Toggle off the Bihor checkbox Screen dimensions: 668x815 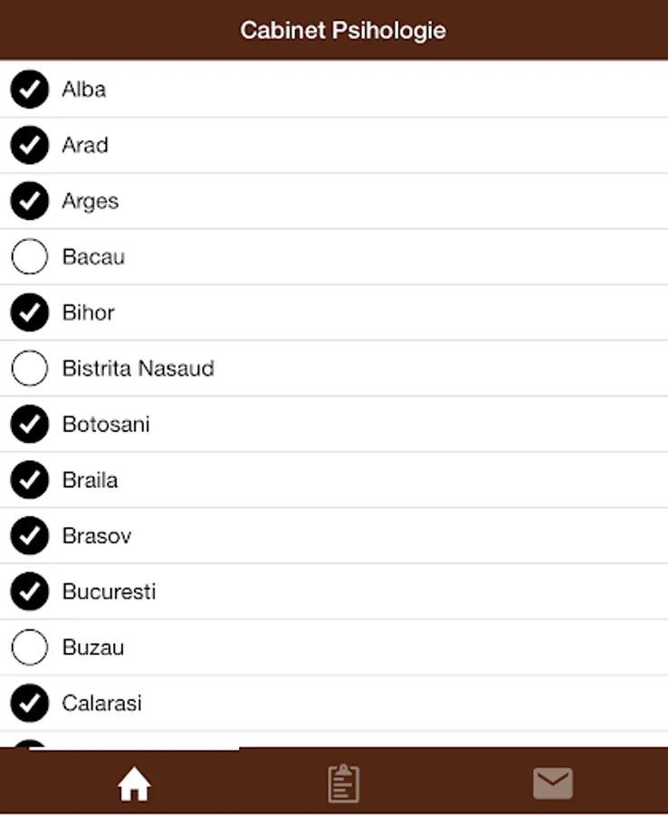click(x=30, y=312)
